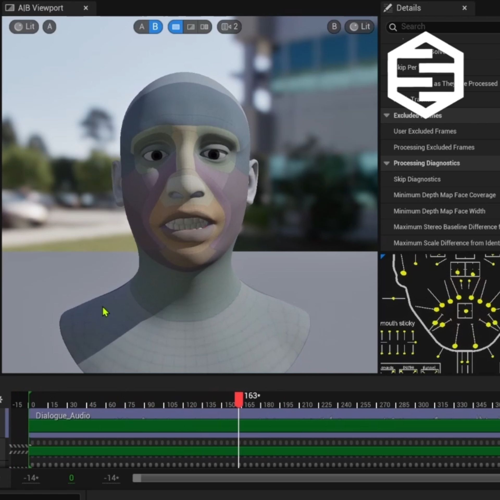The width and height of the screenshot is (500, 500).
Task: Select the Skip Diagnostics property
Action: click(x=417, y=179)
